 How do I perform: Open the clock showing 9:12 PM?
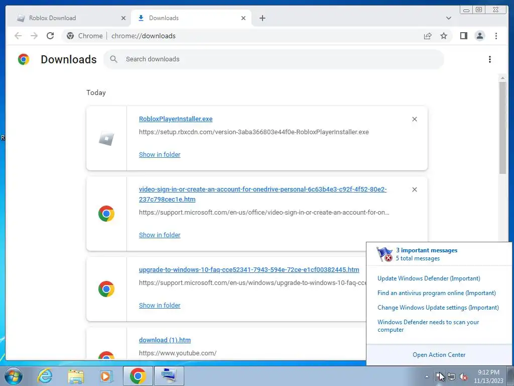pos(488,376)
